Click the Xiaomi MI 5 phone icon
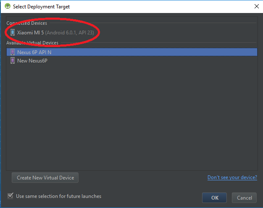263x208 pixels. pos(13,32)
